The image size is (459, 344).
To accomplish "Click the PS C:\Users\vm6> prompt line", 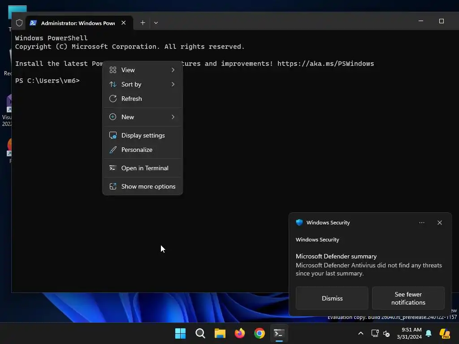I will point(47,81).
